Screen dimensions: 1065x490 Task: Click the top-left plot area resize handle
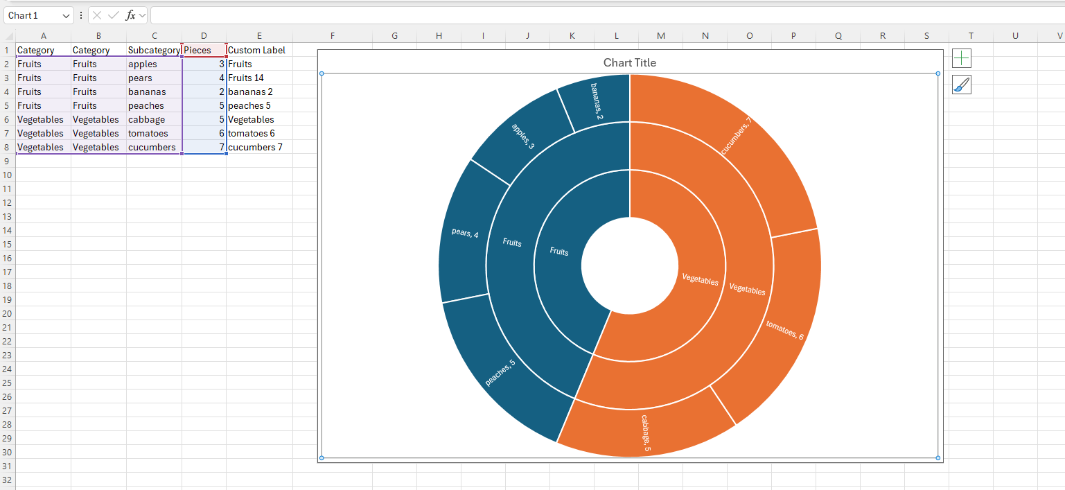tap(322, 73)
